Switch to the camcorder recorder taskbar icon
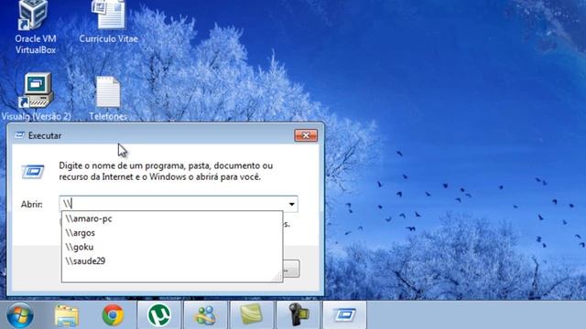Screen dimensions: 586x329 (298, 315)
